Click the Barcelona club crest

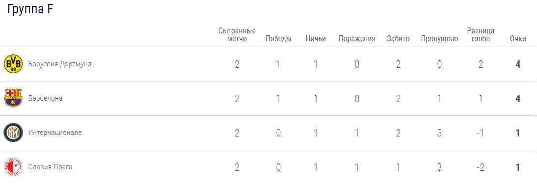[13, 98]
